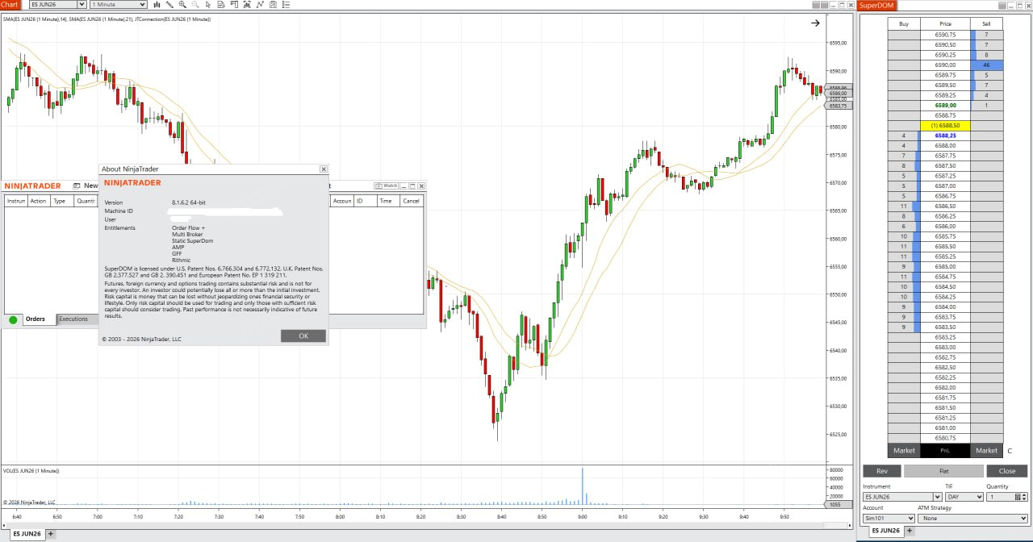Open the TIF DAY dropdown
Screen dimensions: 1033x542
[x=964, y=497]
